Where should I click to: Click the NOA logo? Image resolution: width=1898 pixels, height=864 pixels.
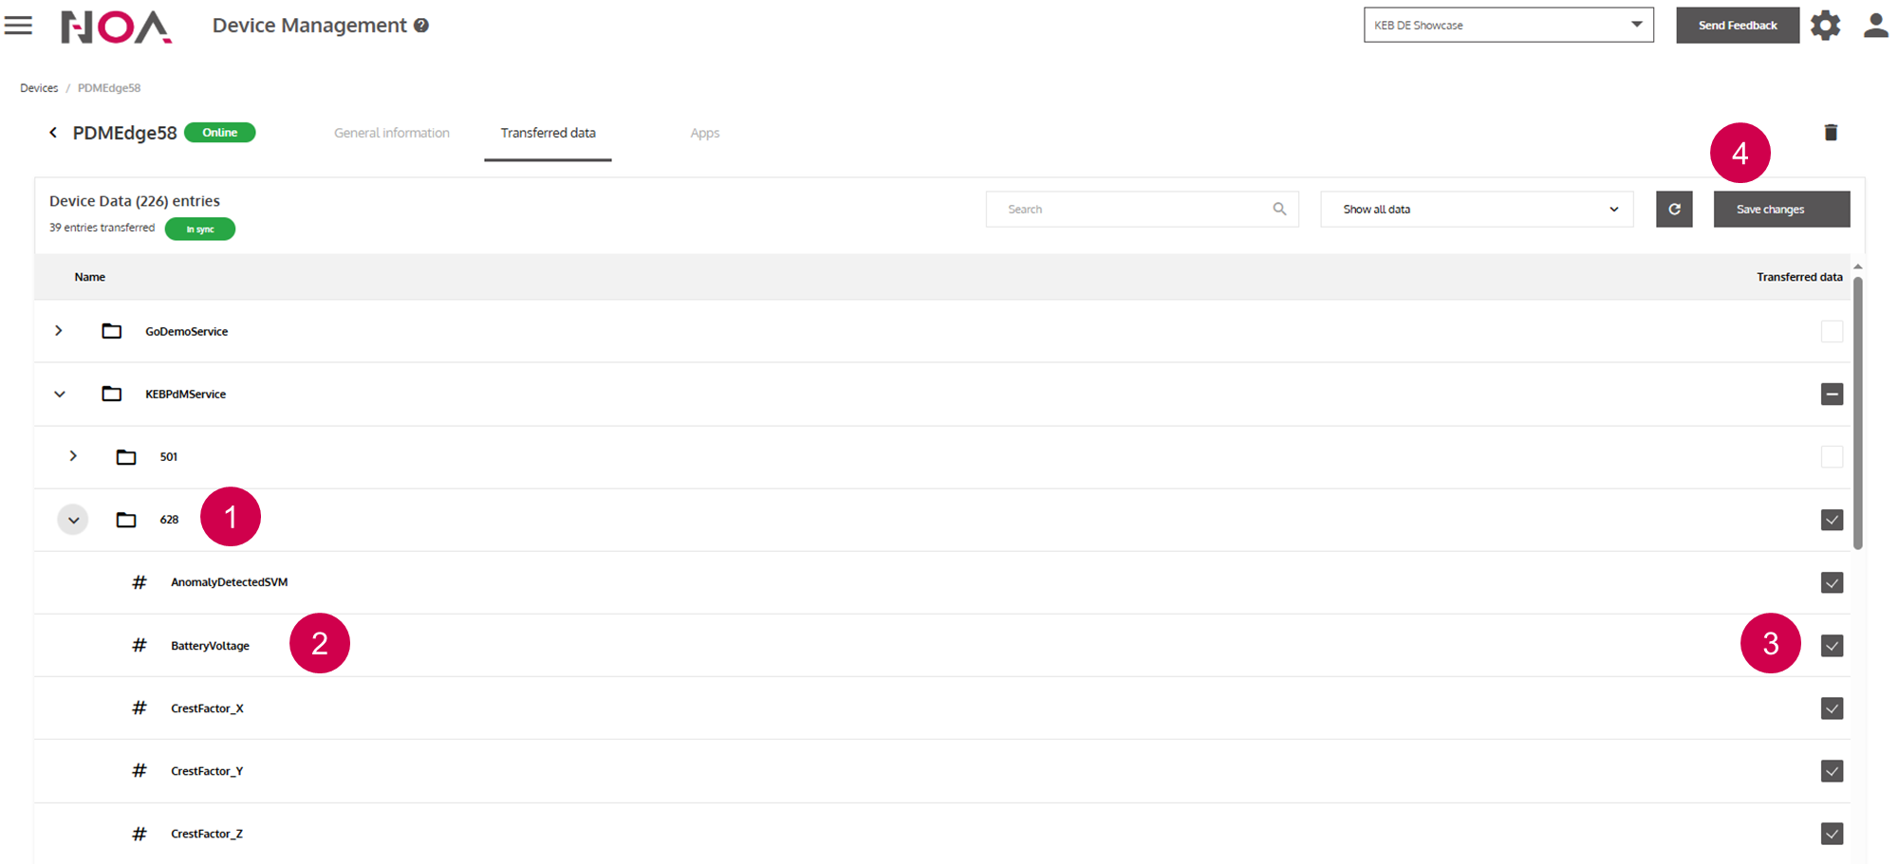coord(116,27)
